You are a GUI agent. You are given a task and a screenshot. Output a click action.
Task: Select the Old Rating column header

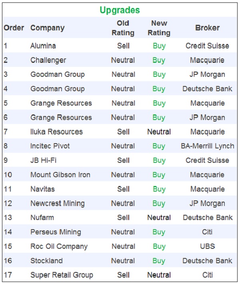click(x=123, y=28)
